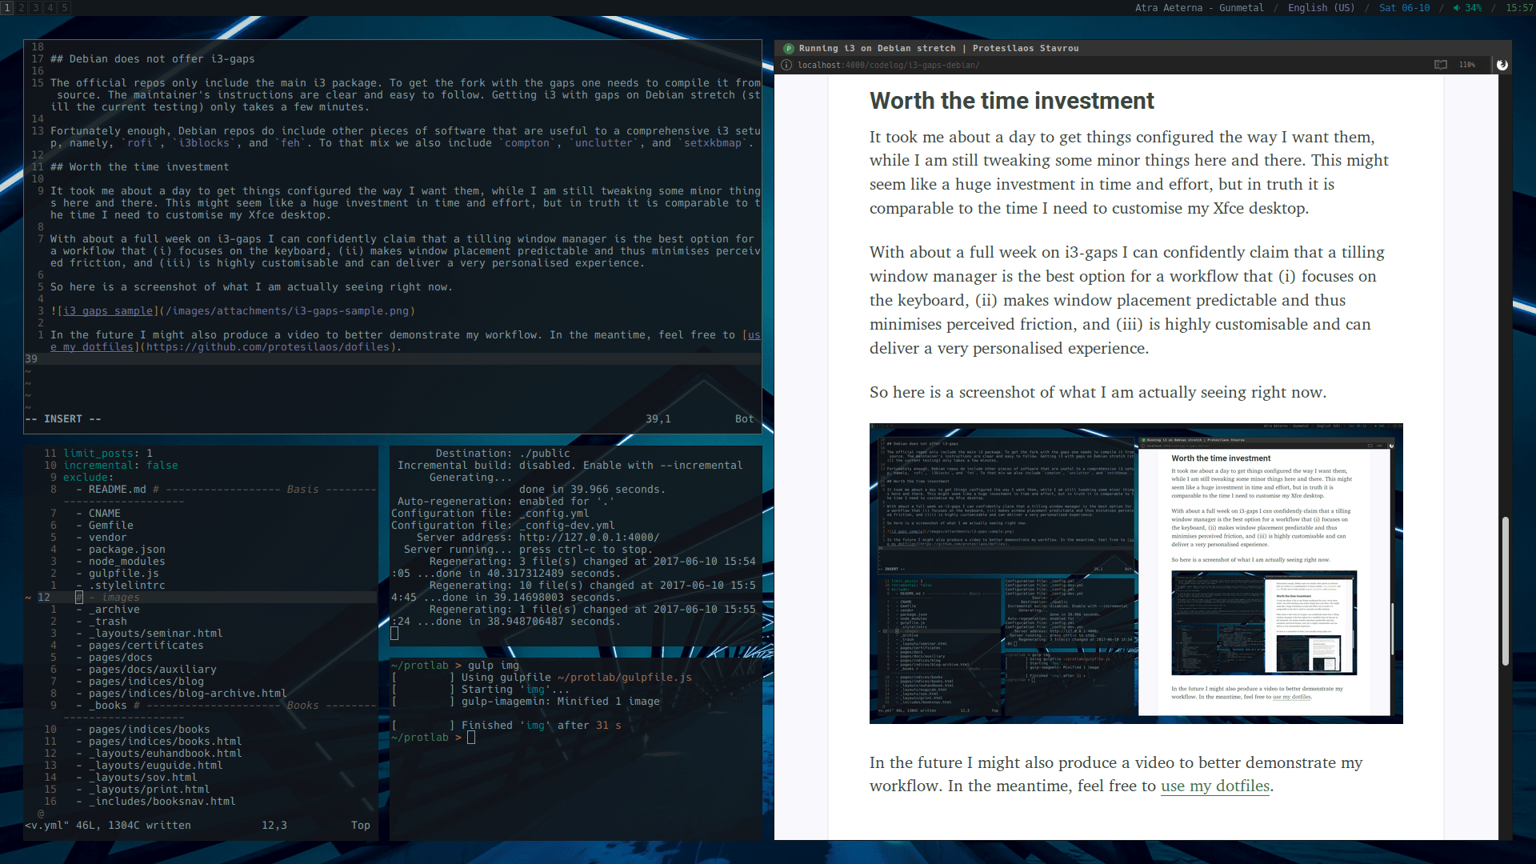Click the localhost URL address field
1536x864 pixels.
(x=888, y=65)
